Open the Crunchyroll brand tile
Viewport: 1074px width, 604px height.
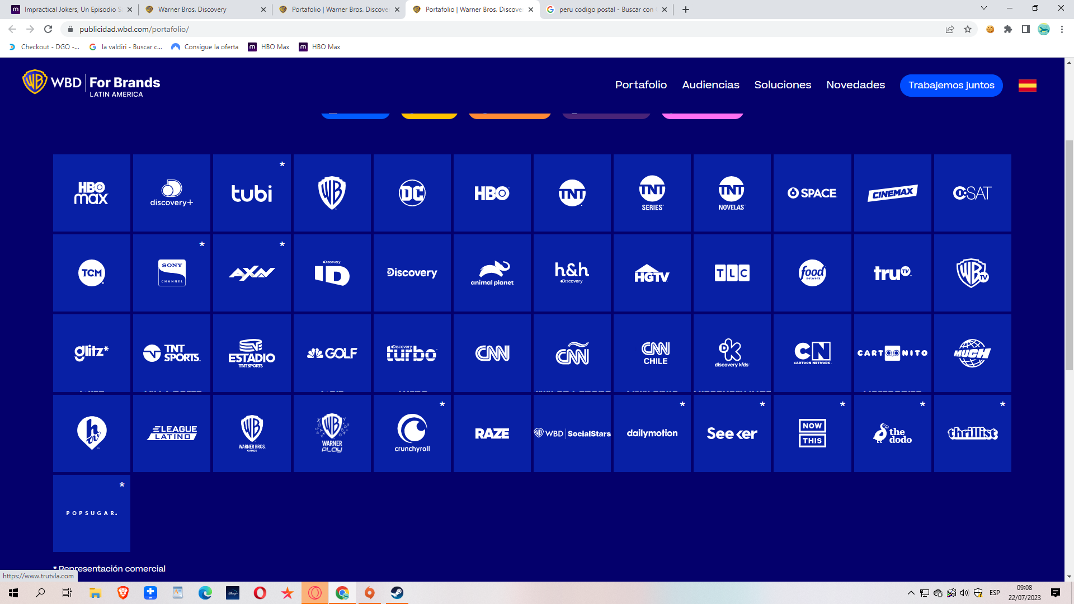(412, 433)
